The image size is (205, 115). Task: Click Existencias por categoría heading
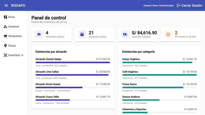pyautogui.click(x=138, y=52)
